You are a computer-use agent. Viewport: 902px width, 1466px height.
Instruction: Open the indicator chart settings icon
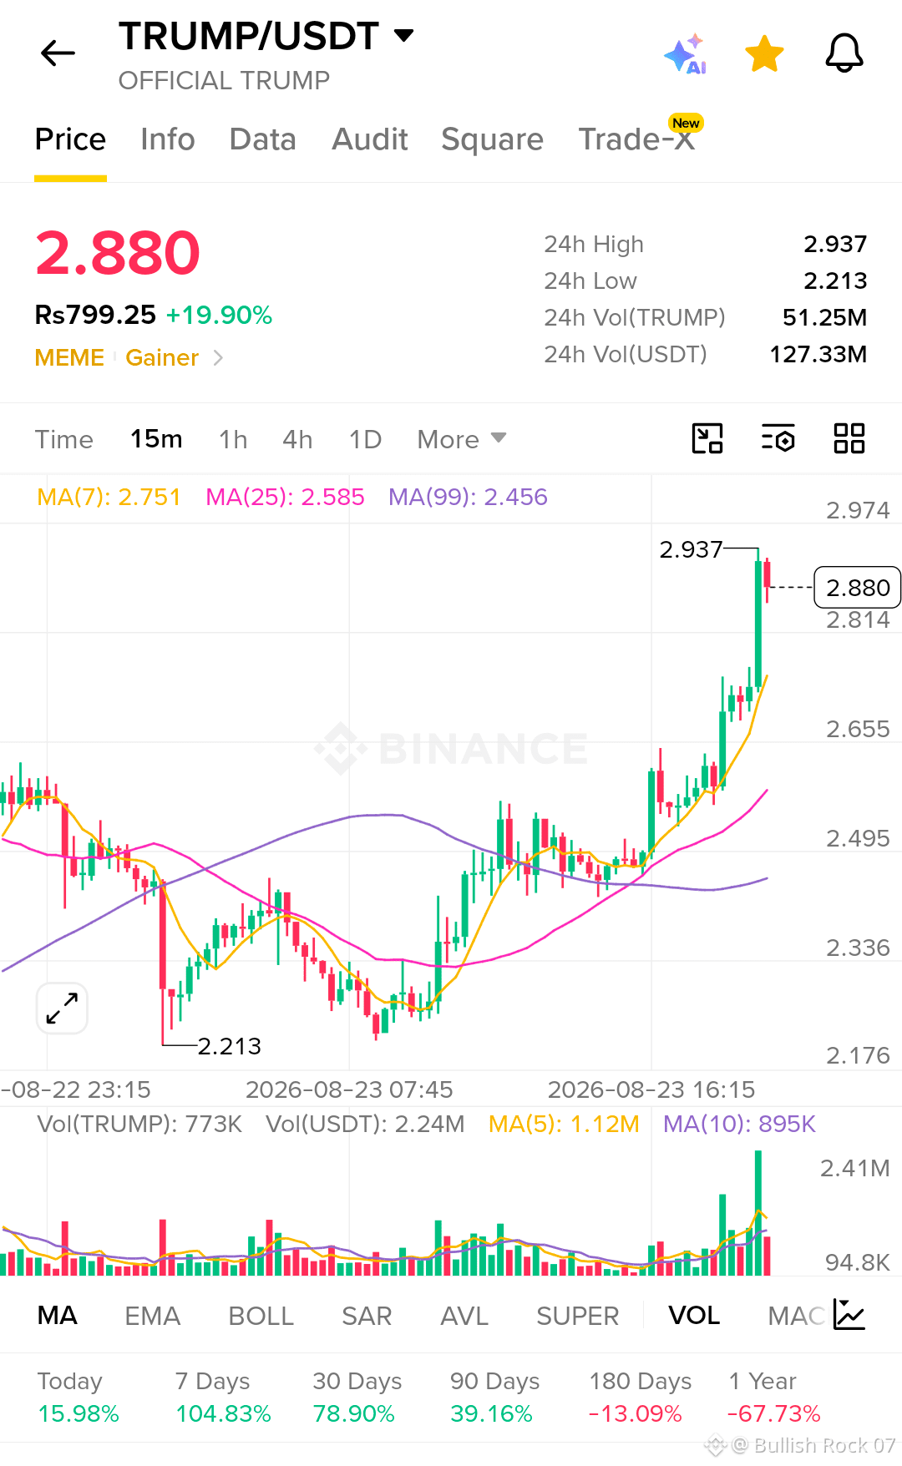849,1315
